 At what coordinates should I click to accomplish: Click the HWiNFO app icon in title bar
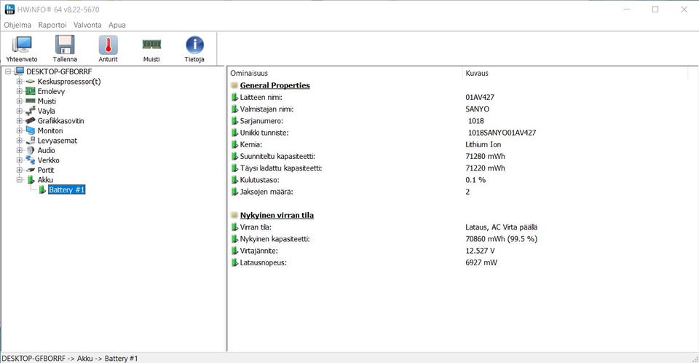tap(9, 9)
